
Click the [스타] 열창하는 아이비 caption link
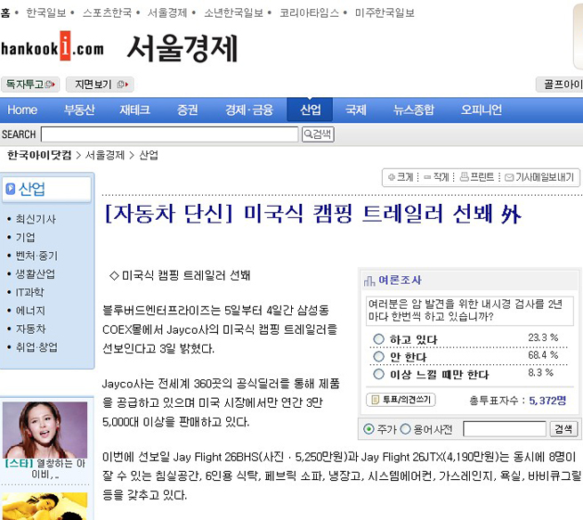[x=45, y=468]
